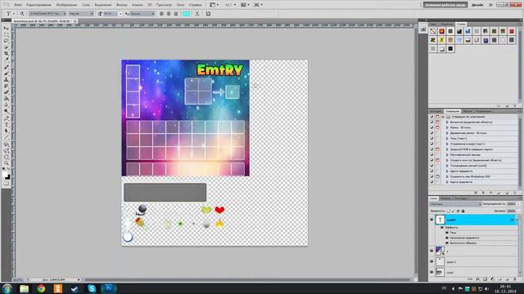Toggle visibility of all Эффекты on EmtRY
524x294 pixels.
pyautogui.click(x=442, y=227)
